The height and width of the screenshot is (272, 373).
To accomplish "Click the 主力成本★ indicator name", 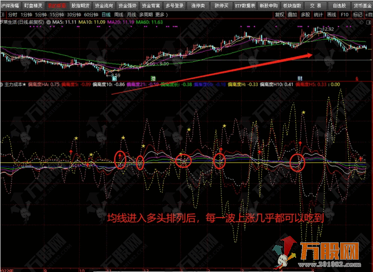I will 15,84.
